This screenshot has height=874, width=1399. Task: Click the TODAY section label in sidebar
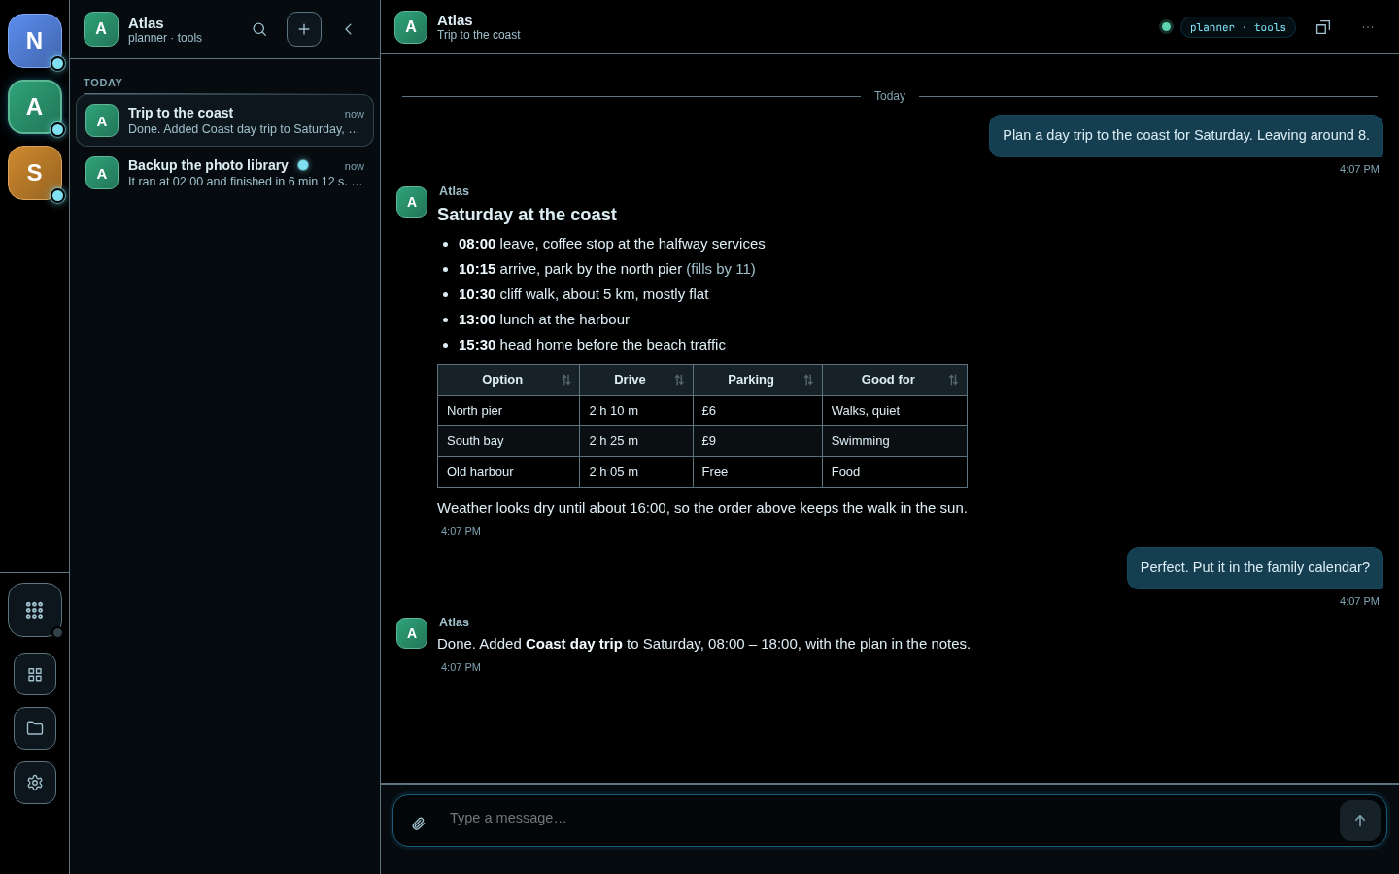coord(103,84)
